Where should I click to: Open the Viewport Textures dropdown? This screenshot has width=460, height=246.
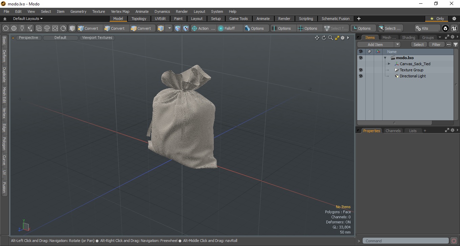pos(97,38)
